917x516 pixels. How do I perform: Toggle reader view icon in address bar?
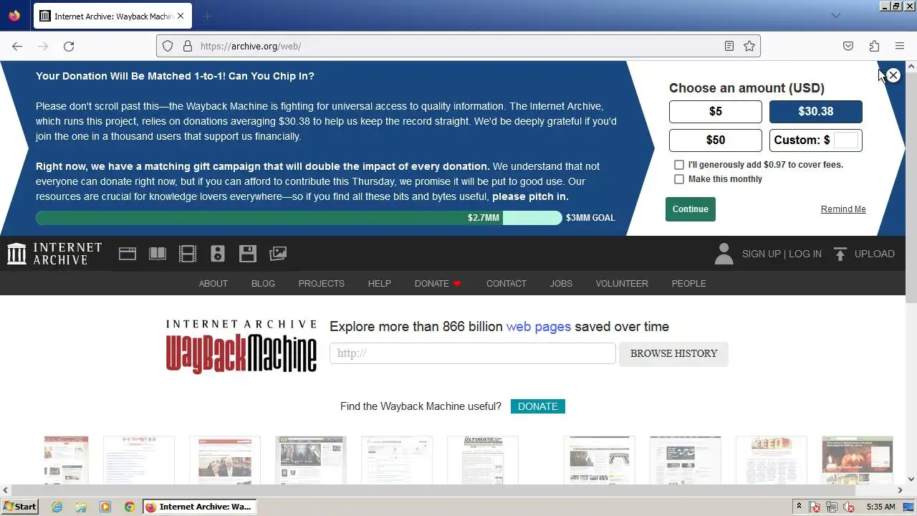[729, 46]
